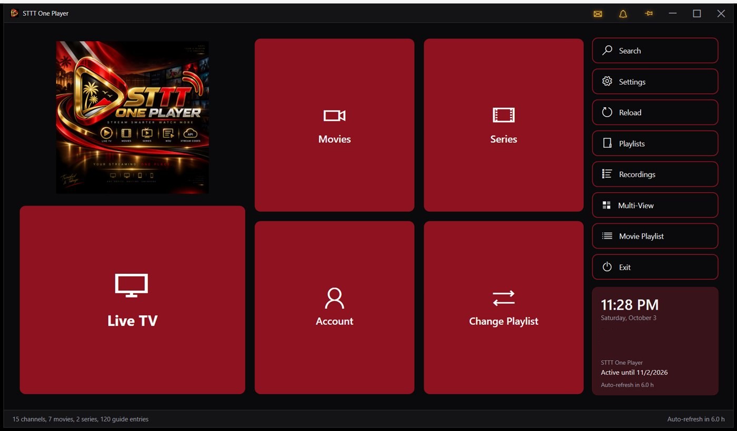Open the Account tile
This screenshot has height=431, width=737.
[334, 307]
